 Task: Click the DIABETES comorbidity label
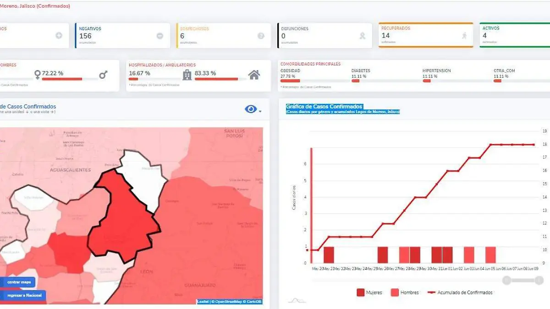click(x=361, y=71)
